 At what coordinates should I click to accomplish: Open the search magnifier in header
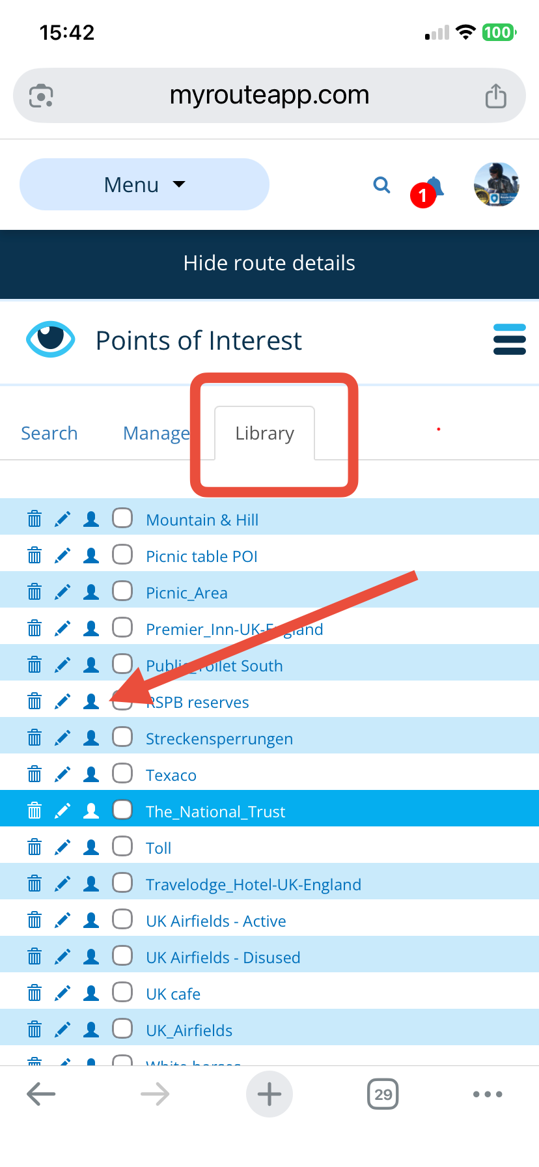(381, 186)
